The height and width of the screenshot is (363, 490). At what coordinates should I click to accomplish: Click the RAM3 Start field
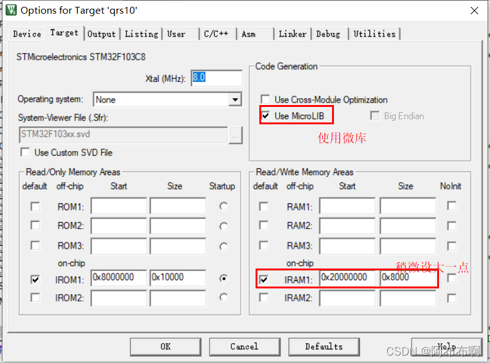pyautogui.click(x=347, y=246)
